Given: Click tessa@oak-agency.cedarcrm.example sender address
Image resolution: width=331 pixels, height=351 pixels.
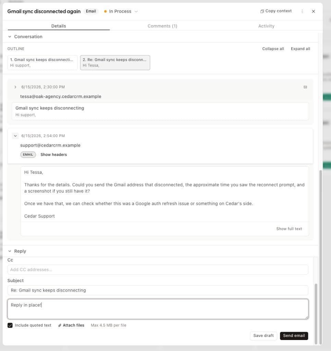Looking at the screenshot, I should click(61, 96).
